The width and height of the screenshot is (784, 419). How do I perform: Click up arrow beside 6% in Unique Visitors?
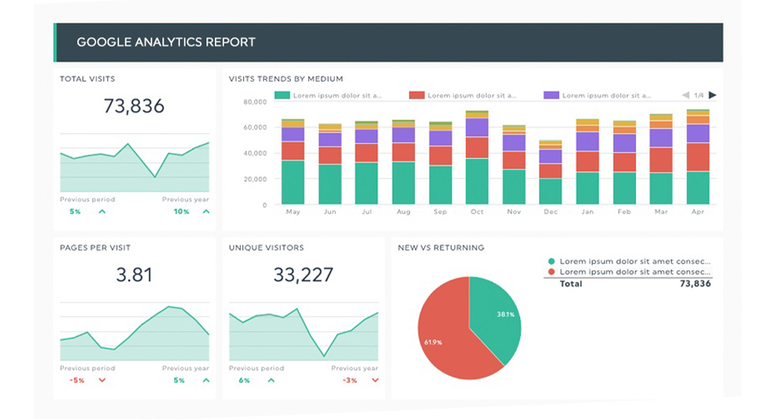271,381
